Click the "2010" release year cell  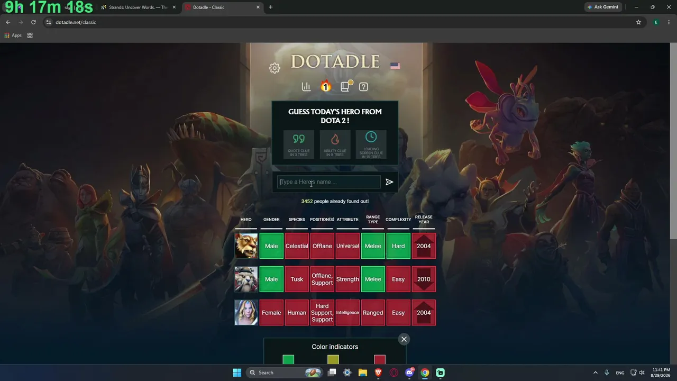pyautogui.click(x=424, y=279)
